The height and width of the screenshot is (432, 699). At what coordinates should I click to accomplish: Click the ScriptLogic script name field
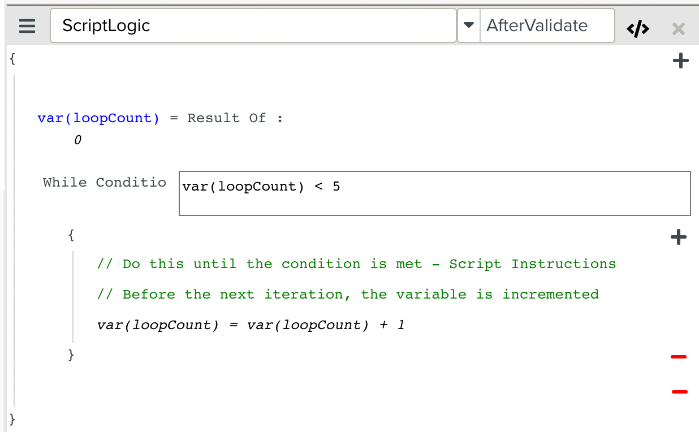coord(253,26)
